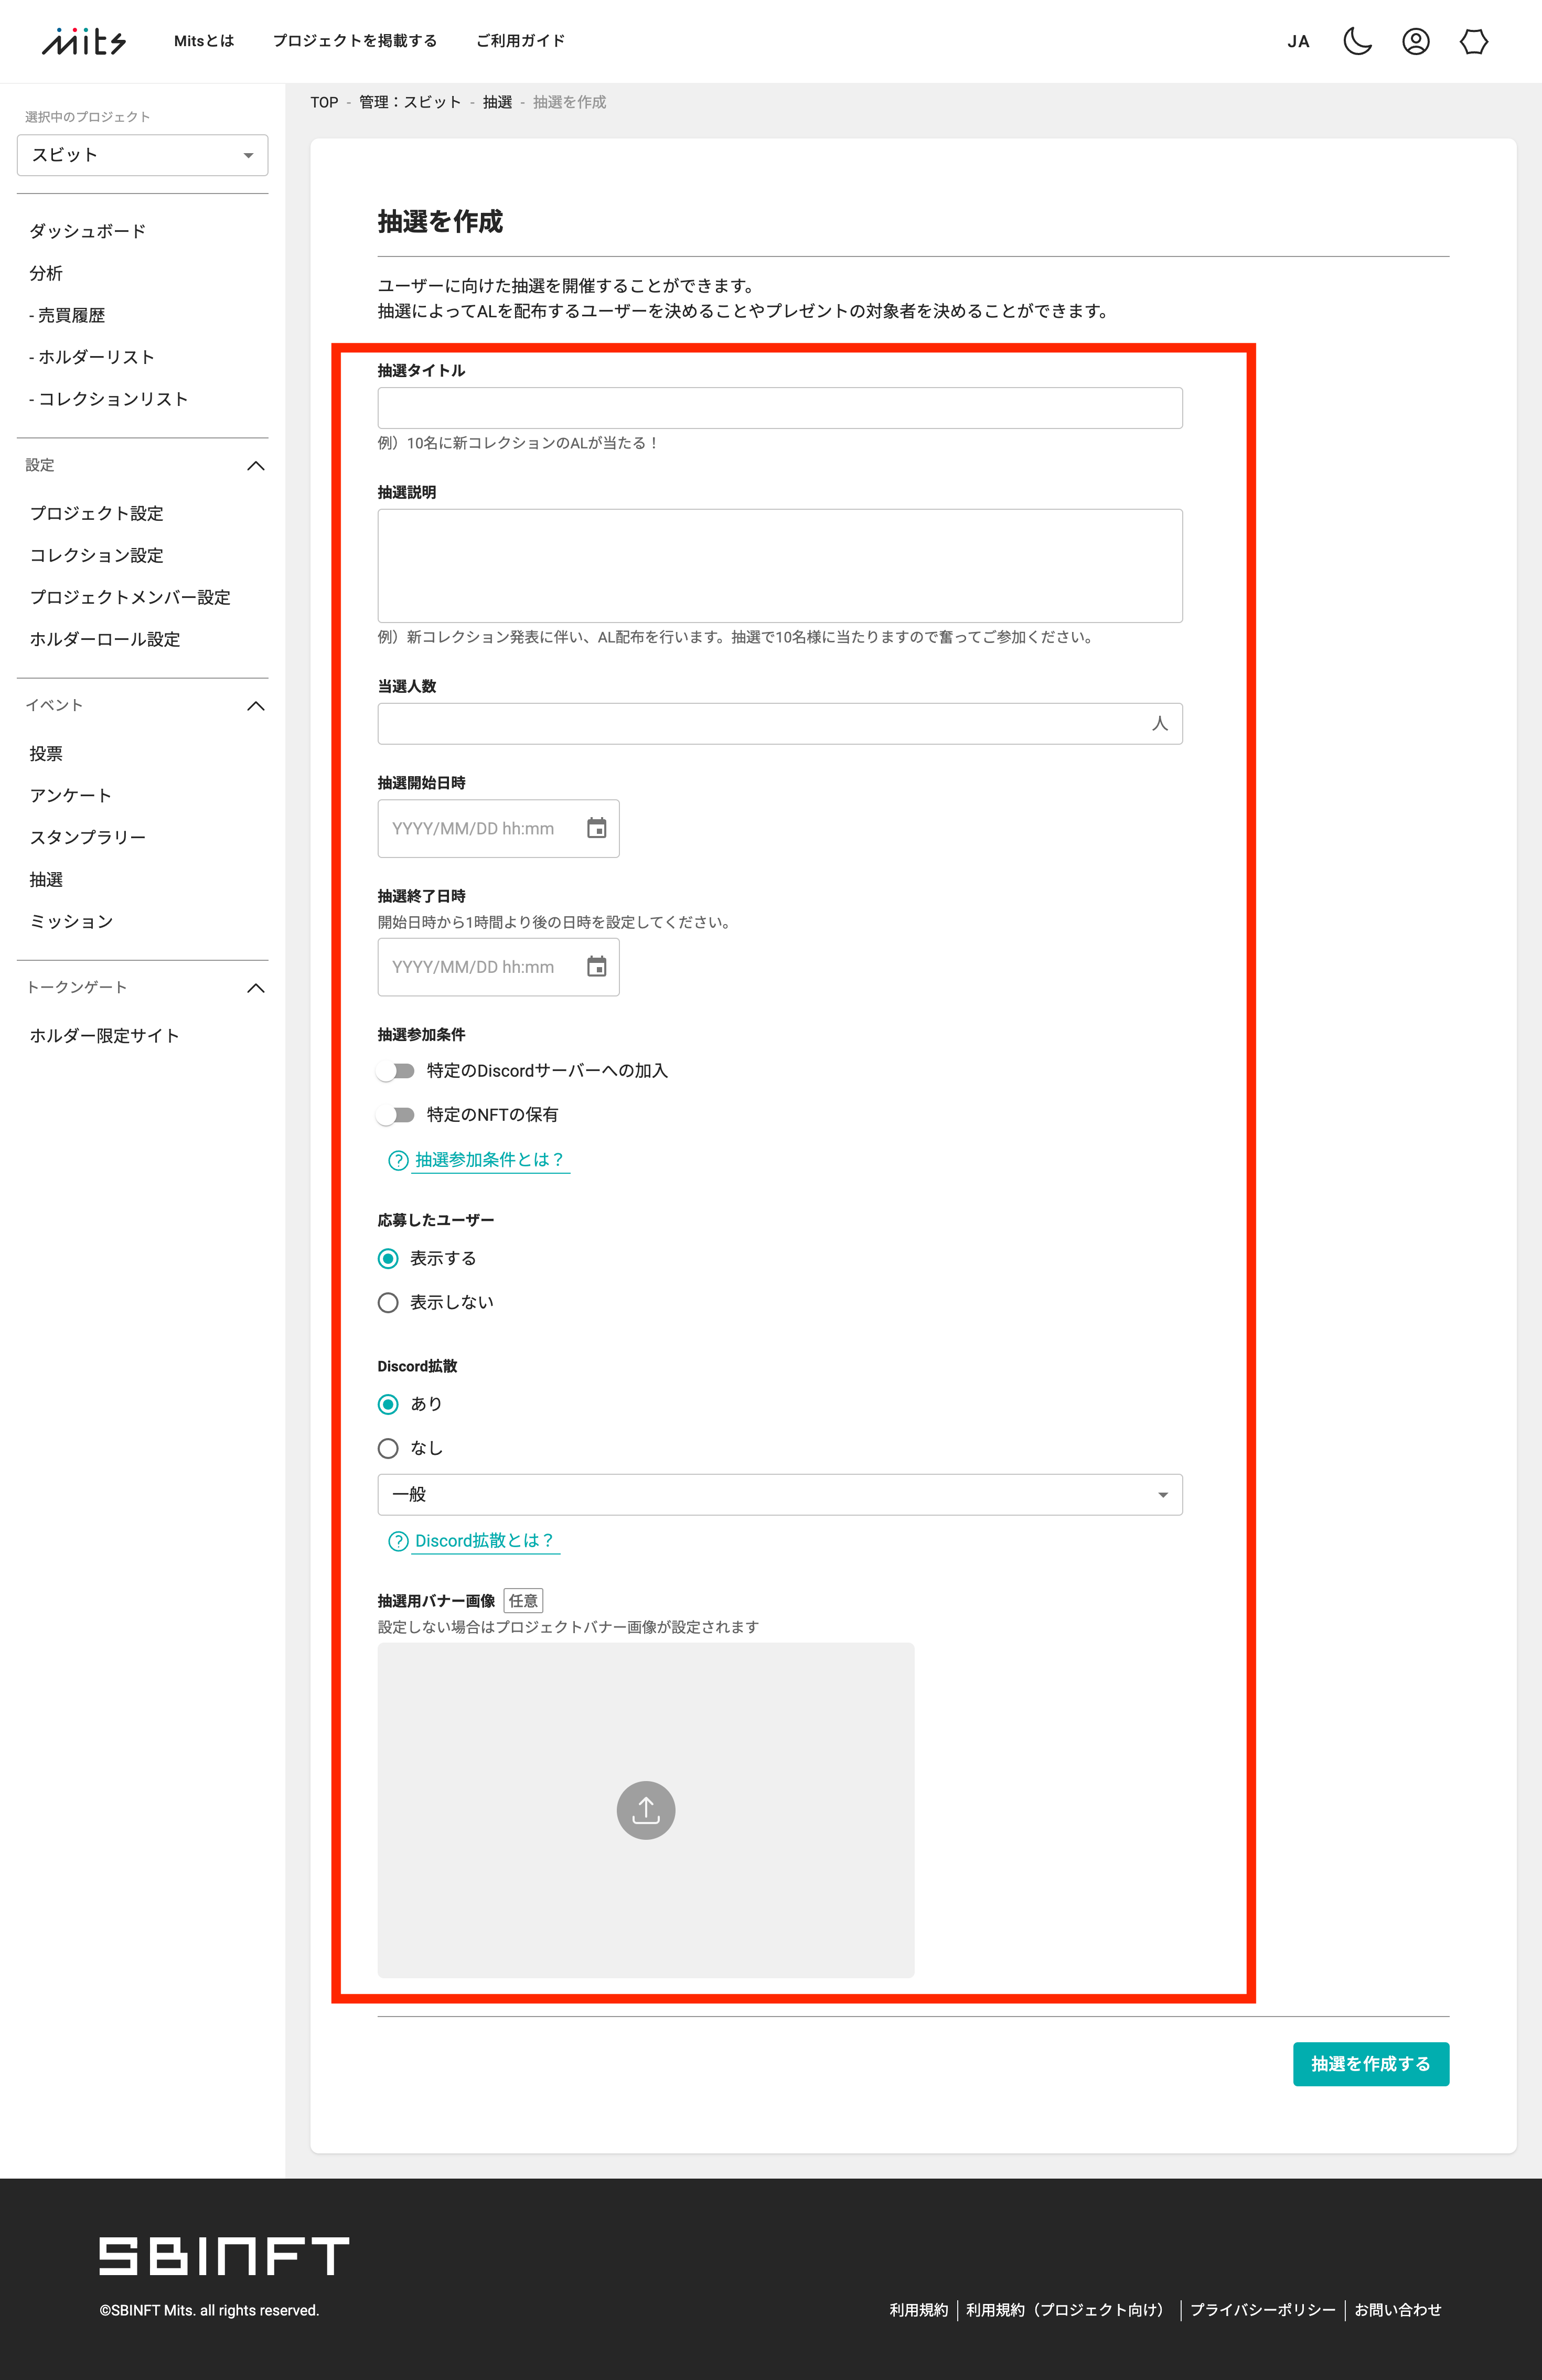
Task: Open the 一般 channel dropdown
Action: [x=780, y=1495]
